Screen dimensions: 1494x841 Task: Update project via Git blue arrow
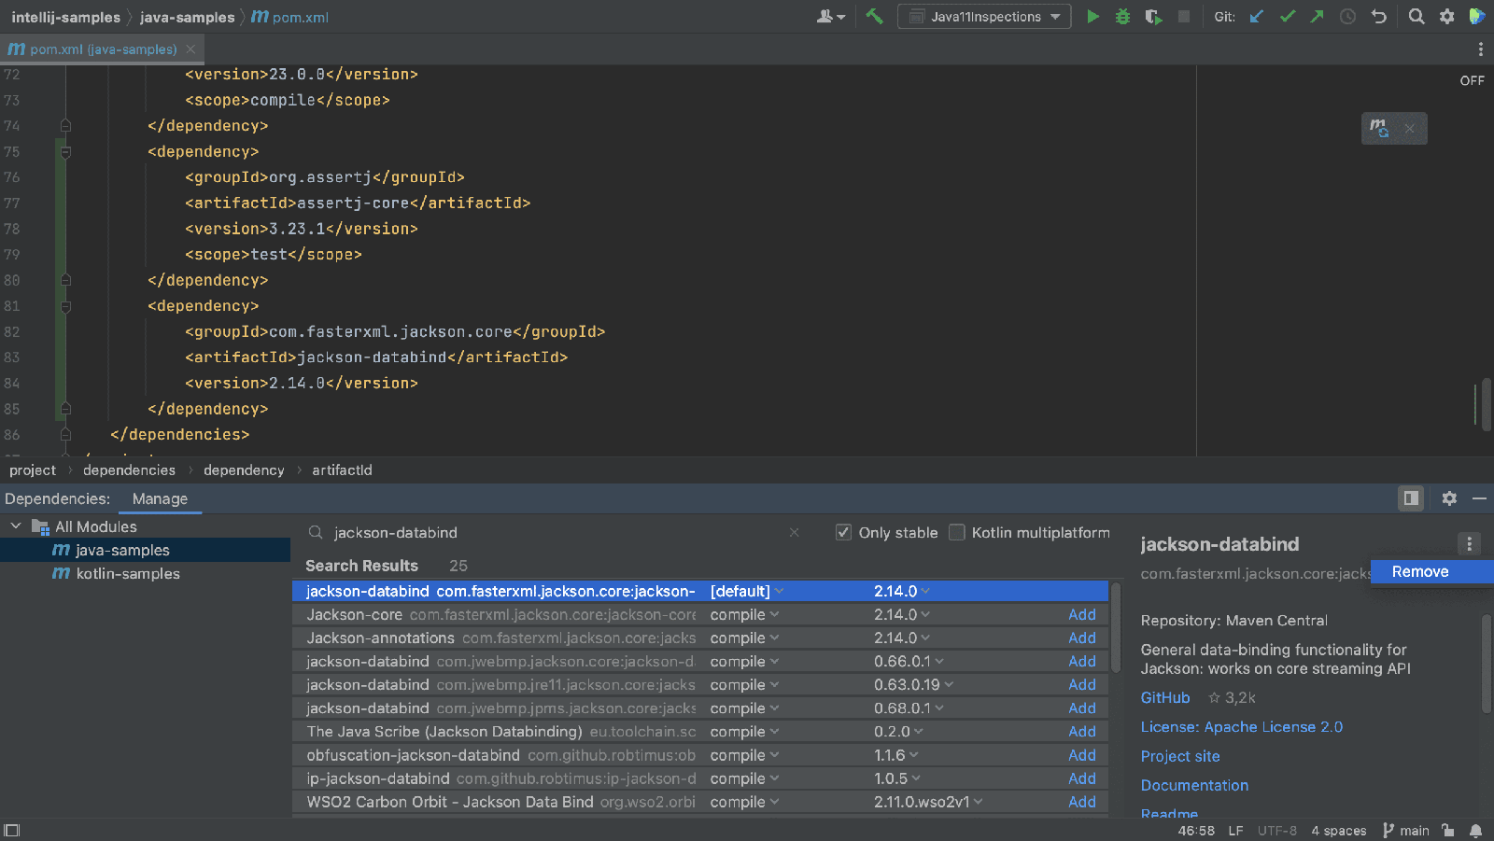coord(1257,17)
